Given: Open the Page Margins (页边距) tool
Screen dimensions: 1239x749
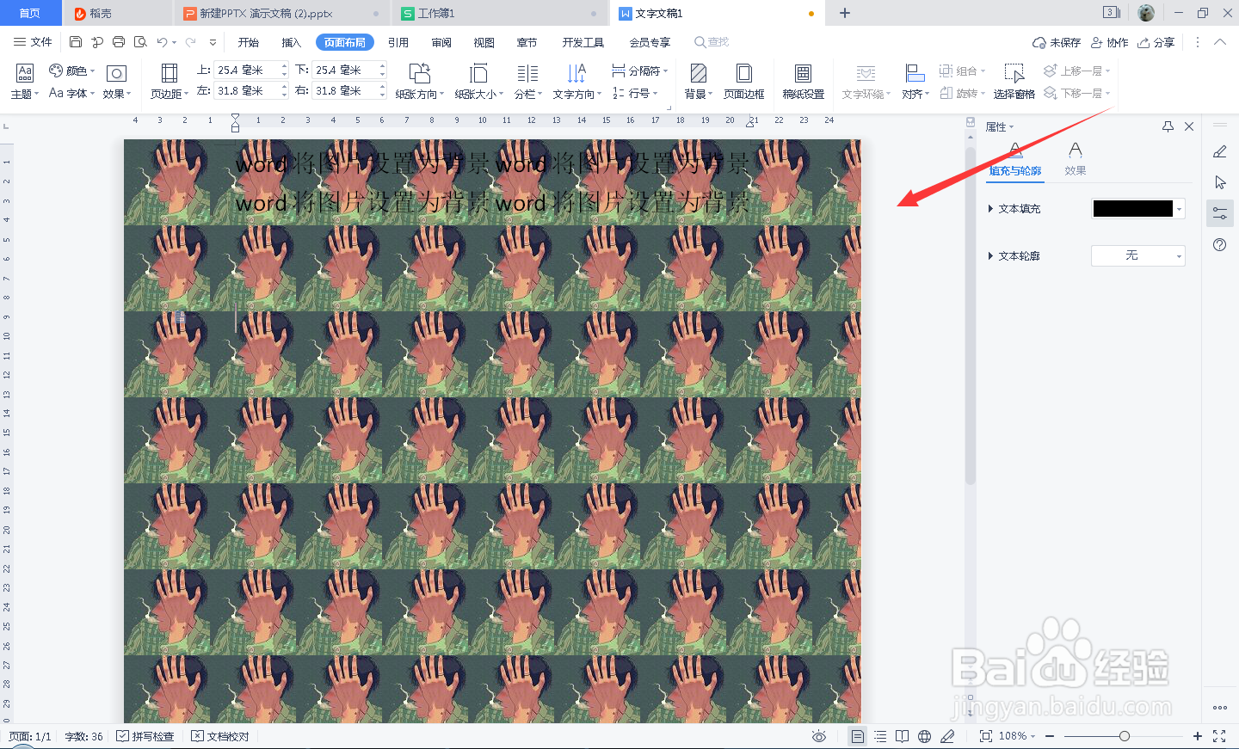Looking at the screenshot, I should point(170,82).
